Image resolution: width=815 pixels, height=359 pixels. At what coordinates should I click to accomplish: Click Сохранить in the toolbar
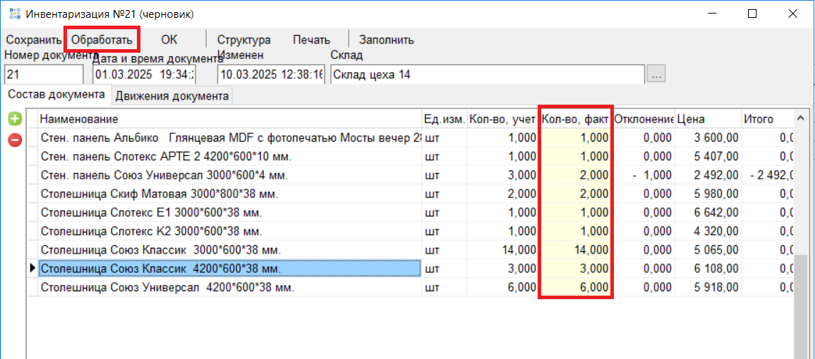34,40
